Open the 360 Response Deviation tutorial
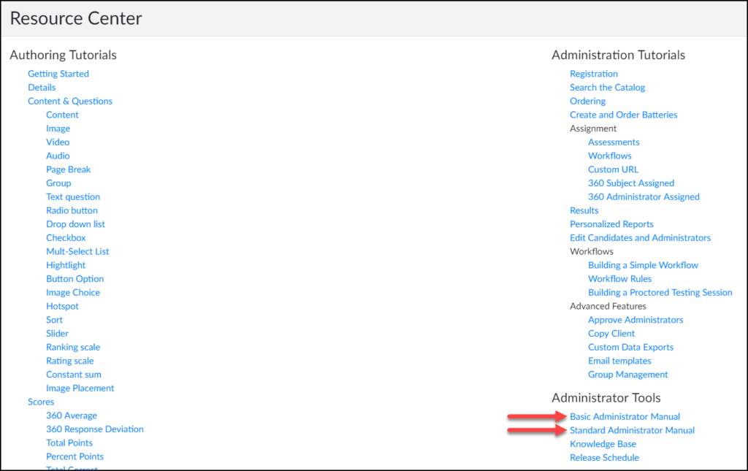This screenshot has height=471, width=748. [x=94, y=429]
